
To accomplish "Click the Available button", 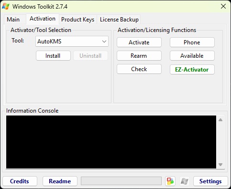I will 192,56.
